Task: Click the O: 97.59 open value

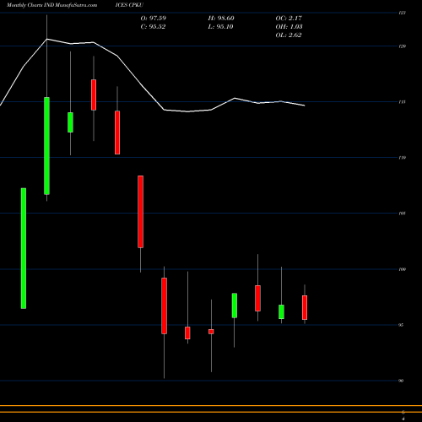Action: 154,19
